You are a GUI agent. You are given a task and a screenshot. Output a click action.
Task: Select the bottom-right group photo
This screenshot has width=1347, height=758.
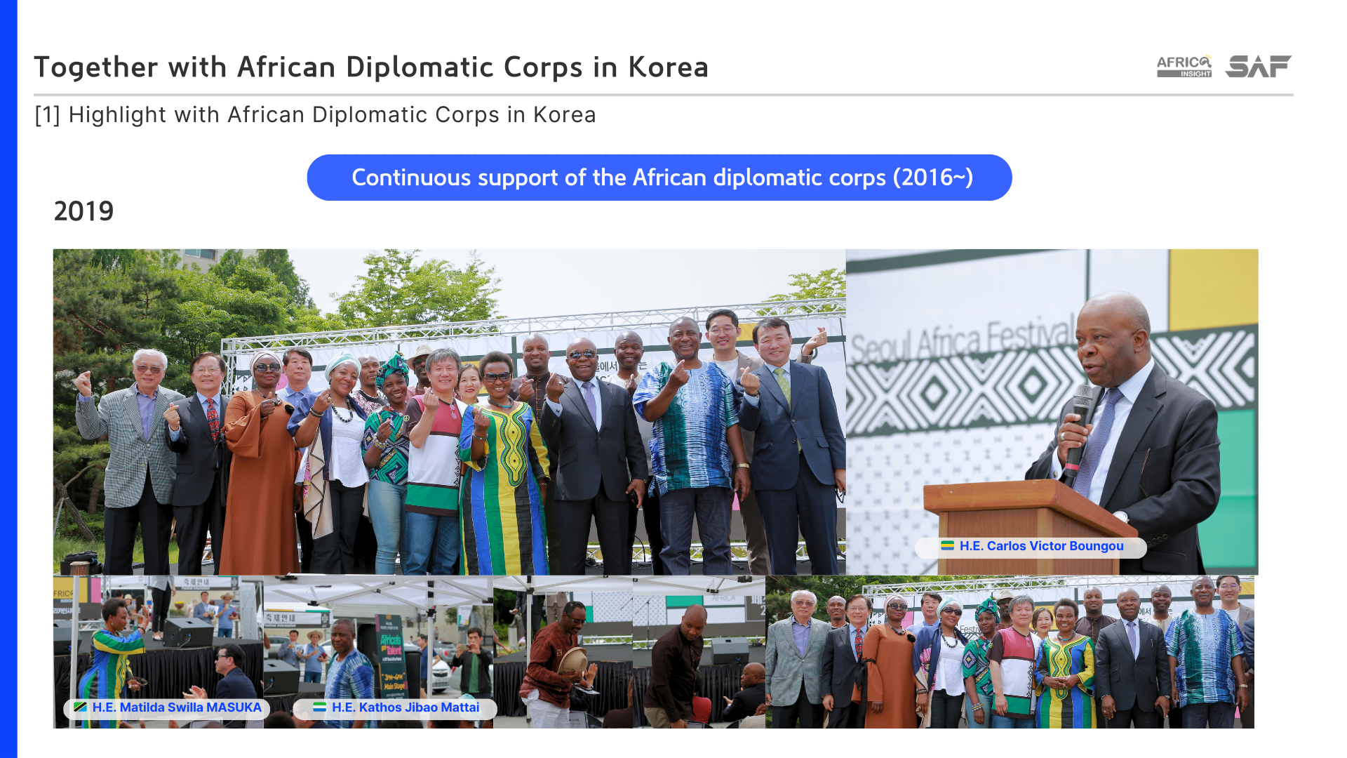point(1010,651)
